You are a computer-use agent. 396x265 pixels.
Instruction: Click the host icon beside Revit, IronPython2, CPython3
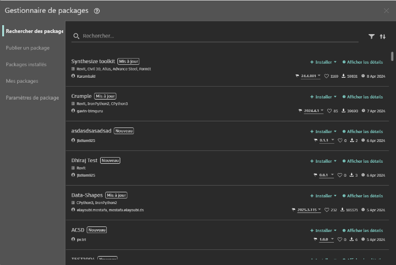[x=73, y=103]
